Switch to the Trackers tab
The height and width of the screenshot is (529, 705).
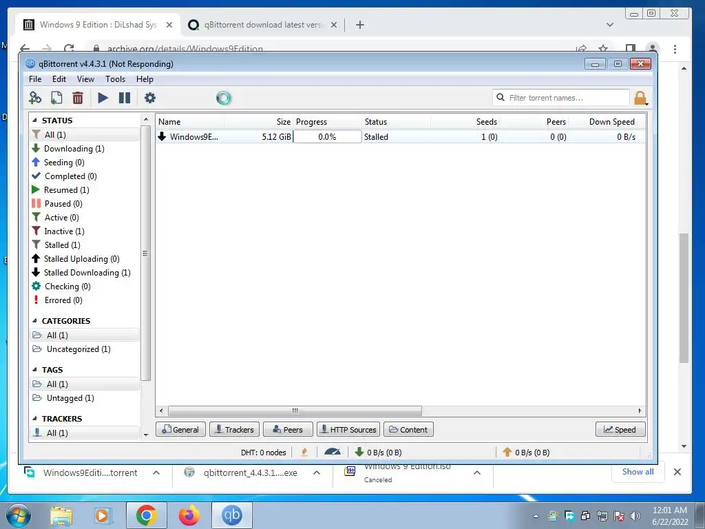tap(235, 430)
